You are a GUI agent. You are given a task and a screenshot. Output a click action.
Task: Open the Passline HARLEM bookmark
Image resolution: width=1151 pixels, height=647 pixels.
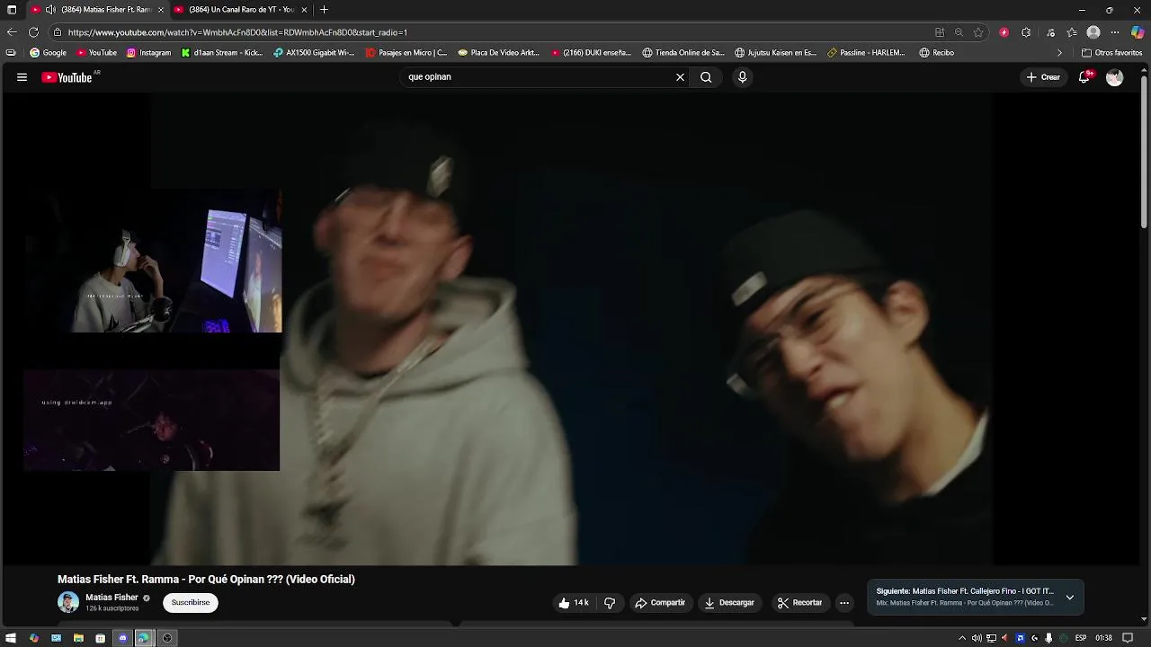click(867, 53)
